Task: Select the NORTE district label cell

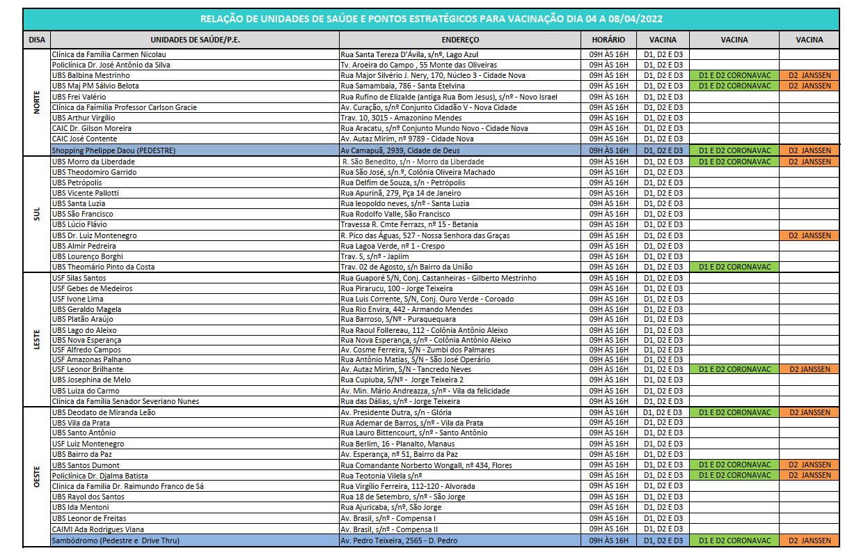Action: [x=37, y=102]
